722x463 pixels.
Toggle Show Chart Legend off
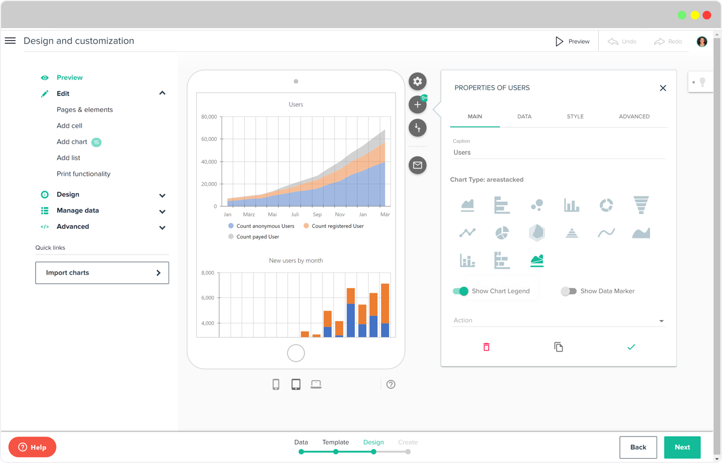[x=460, y=291]
